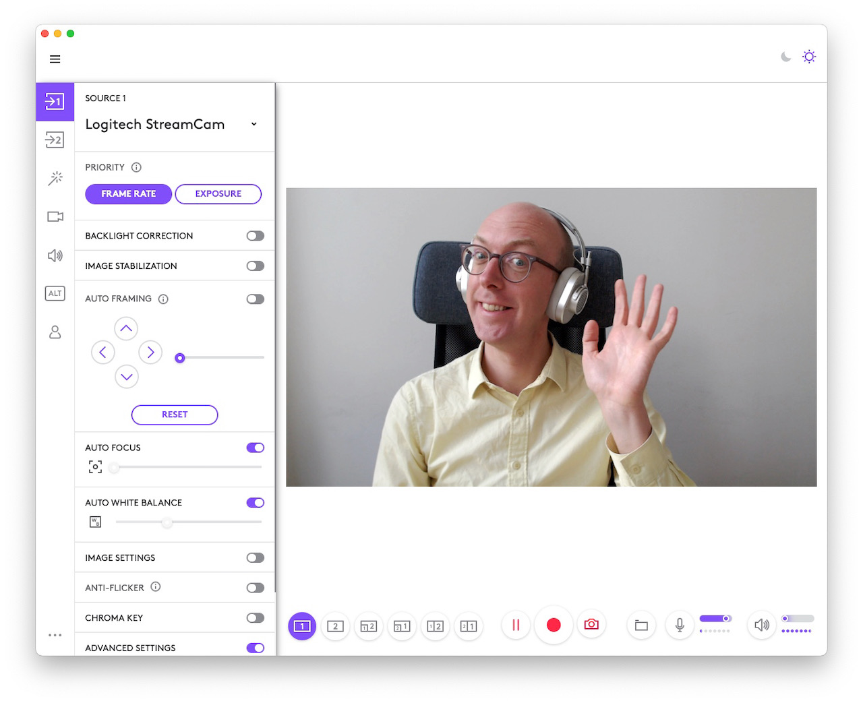Open the audio settings sidebar panel
The image size is (863, 703).
pos(55,255)
